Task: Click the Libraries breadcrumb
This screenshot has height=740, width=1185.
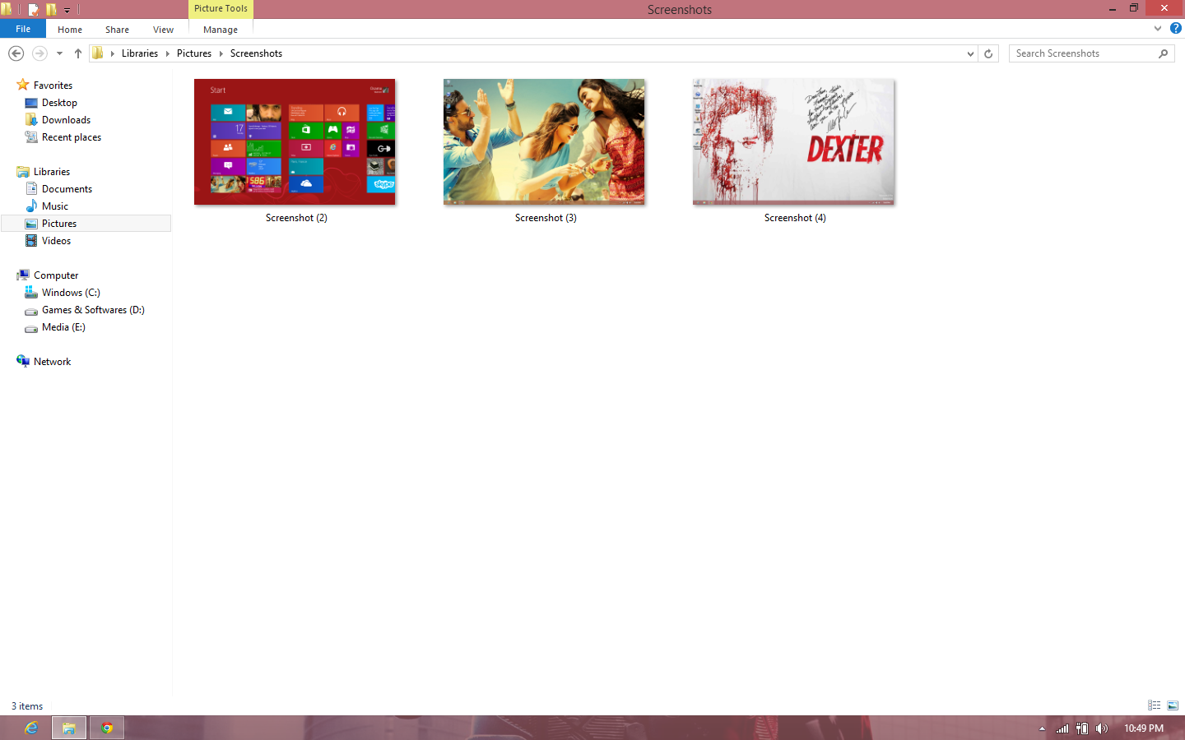Action: tap(140, 53)
